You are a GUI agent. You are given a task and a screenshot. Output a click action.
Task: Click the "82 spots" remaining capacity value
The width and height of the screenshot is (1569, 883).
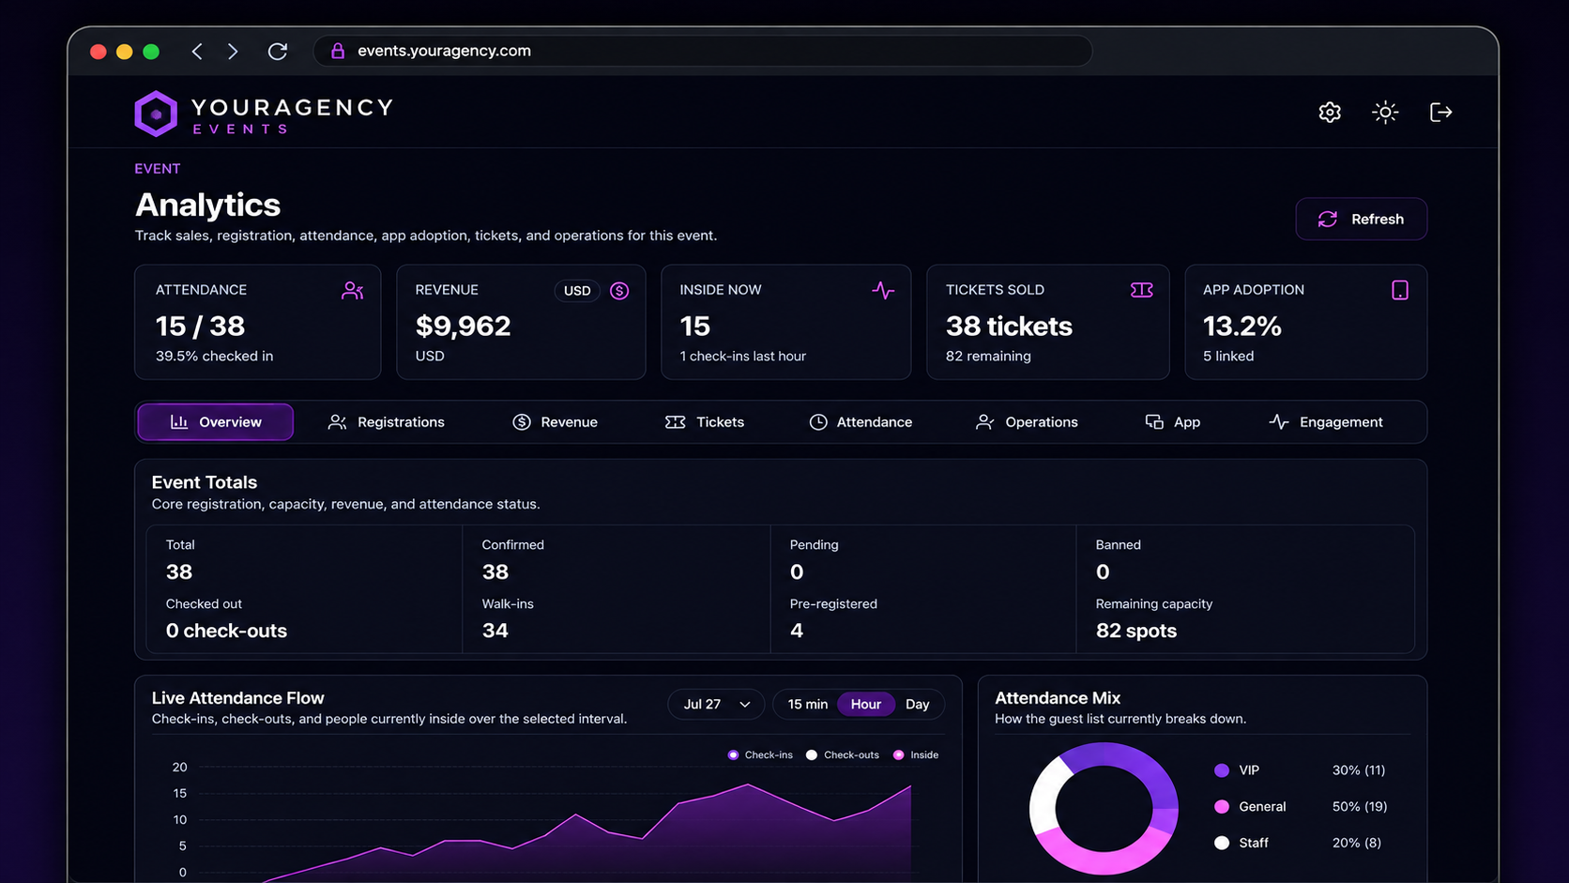tap(1136, 631)
